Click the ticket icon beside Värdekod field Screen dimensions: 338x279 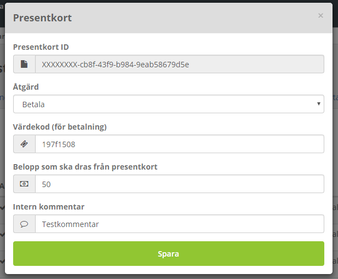point(24,144)
